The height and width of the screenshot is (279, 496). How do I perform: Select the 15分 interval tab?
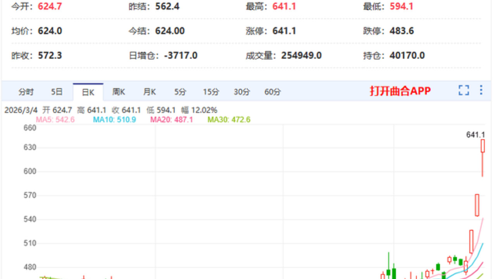pos(210,92)
